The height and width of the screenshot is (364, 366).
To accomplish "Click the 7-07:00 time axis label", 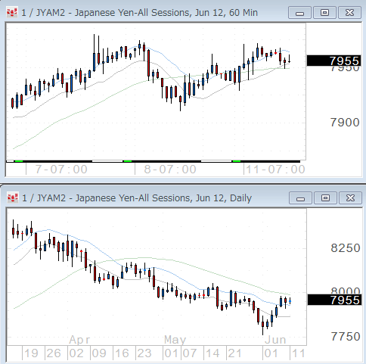I will pos(61,170).
